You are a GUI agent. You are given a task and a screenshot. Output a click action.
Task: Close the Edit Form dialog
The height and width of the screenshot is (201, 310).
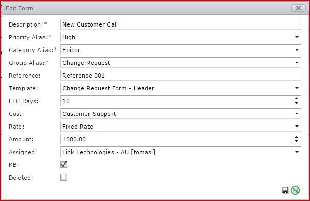pyautogui.click(x=298, y=8)
